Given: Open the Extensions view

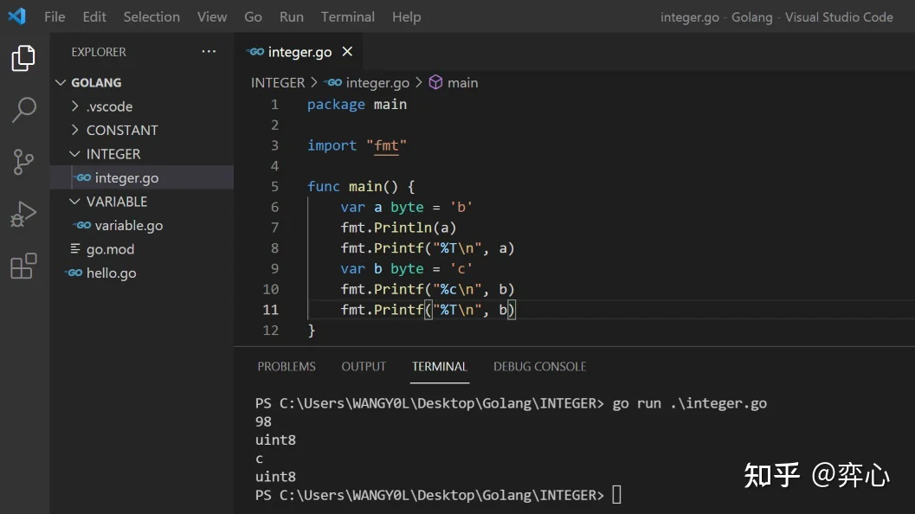Looking at the screenshot, I should click(x=23, y=266).
